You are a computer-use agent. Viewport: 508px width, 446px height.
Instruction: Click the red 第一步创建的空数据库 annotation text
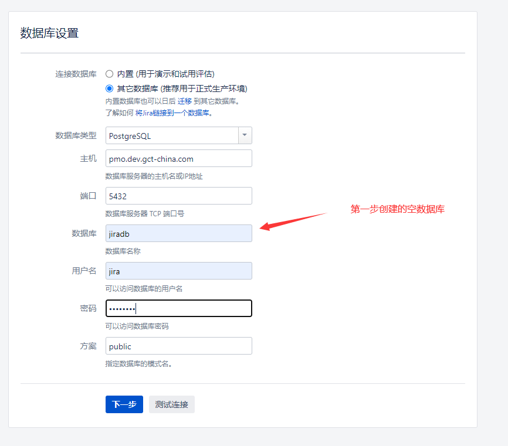[397, 209]
